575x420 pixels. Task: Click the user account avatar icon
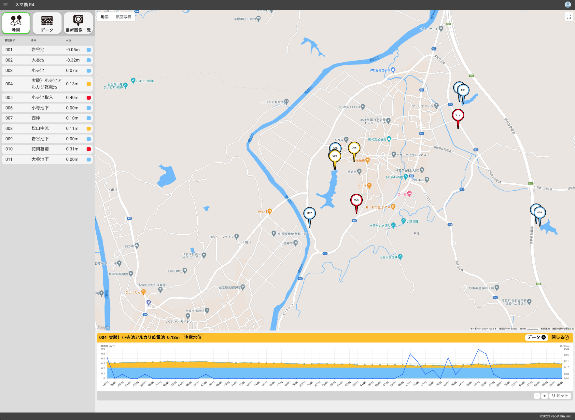coord(568,5)
